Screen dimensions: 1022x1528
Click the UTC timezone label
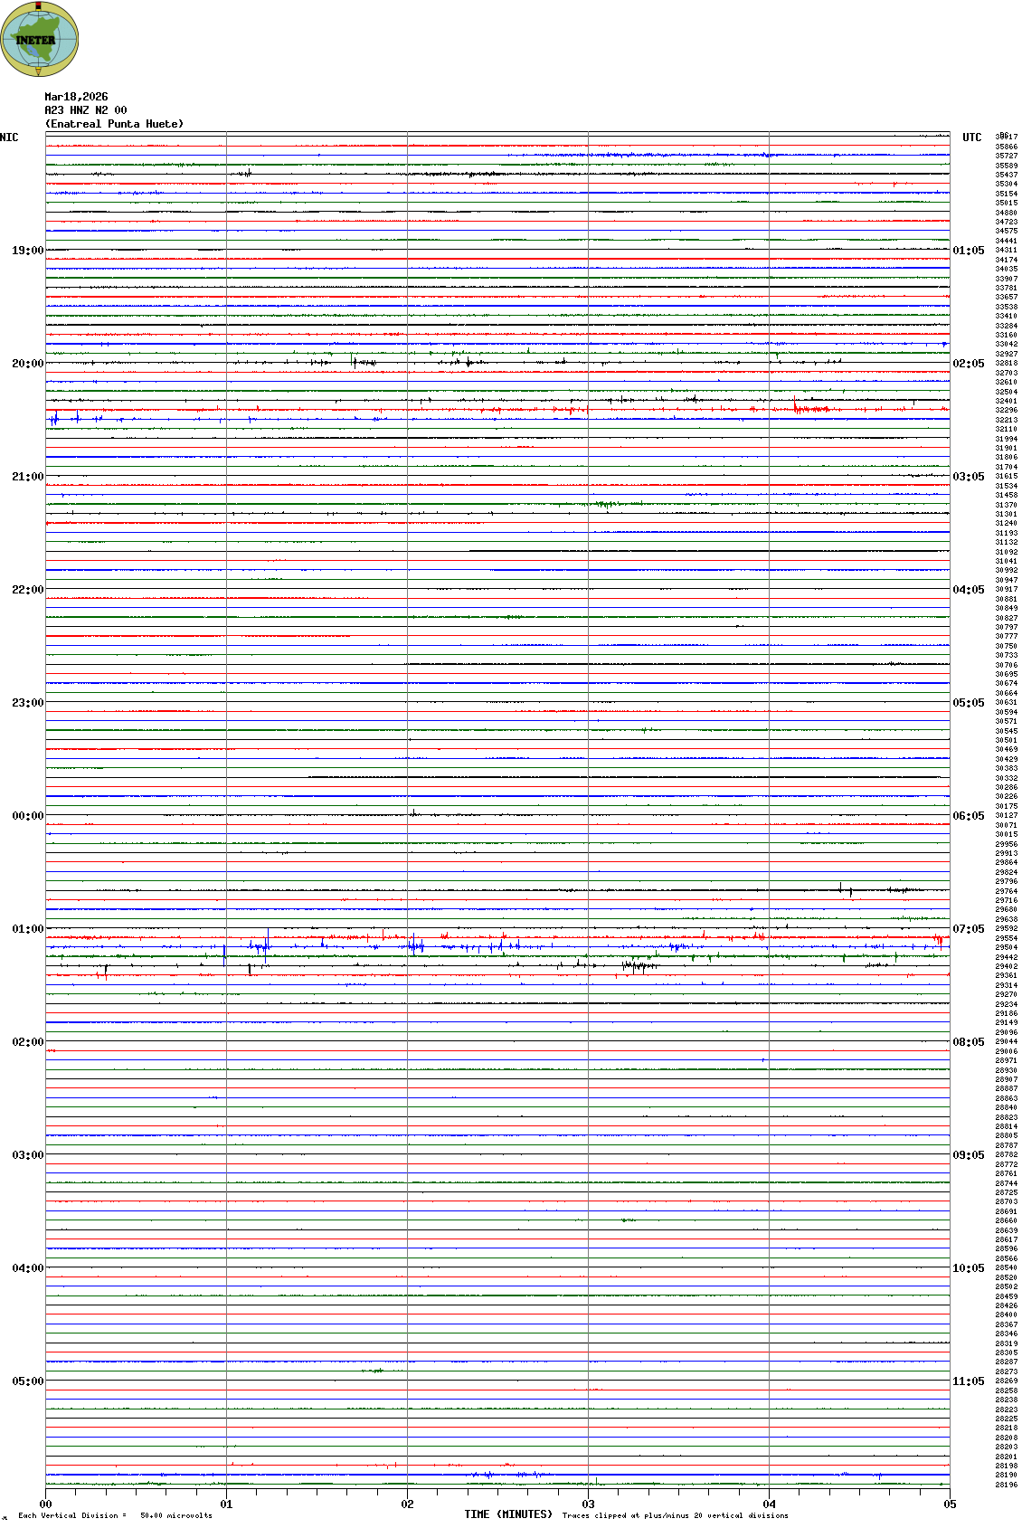pos(971,138)
